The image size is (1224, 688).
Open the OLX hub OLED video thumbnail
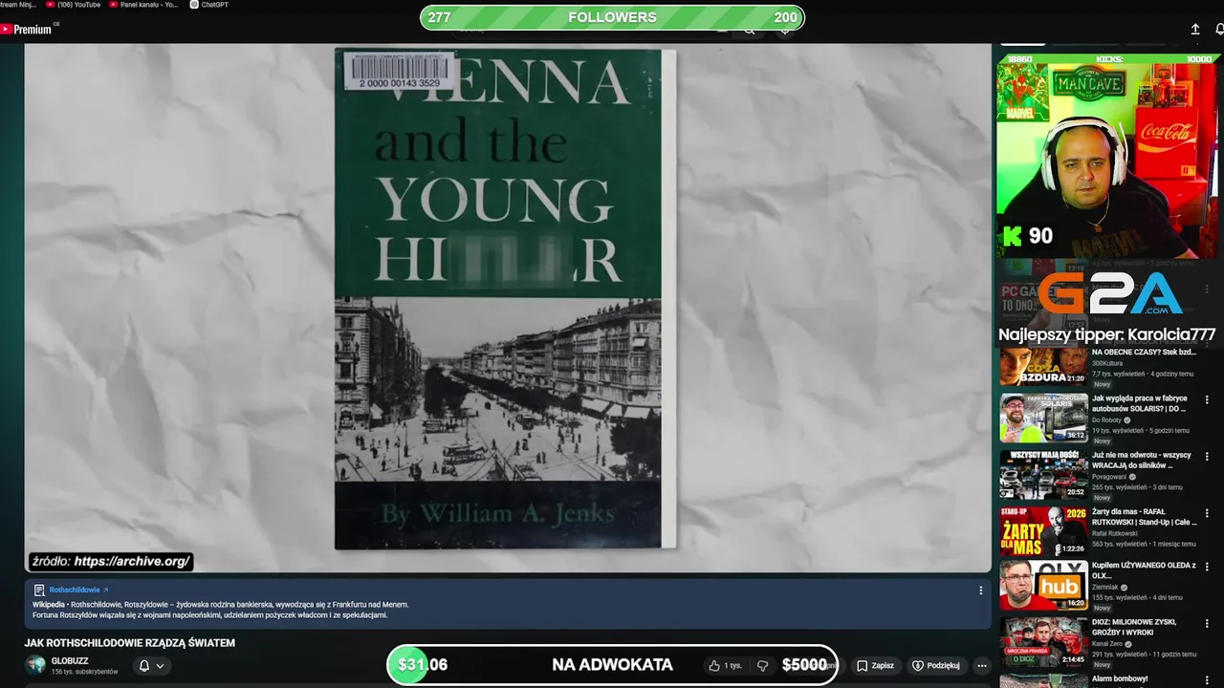point(1044,585)
